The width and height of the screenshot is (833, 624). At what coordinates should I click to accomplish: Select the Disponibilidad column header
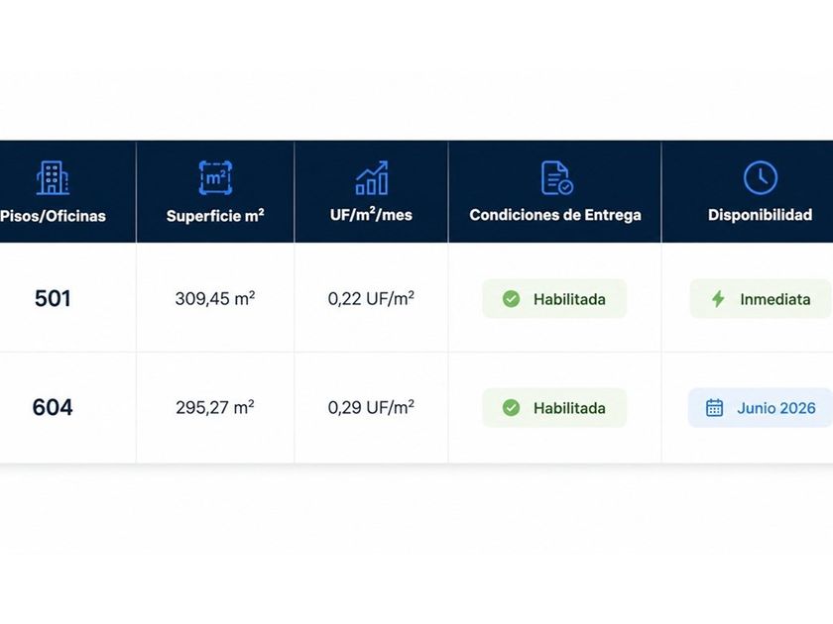[760, 215]
